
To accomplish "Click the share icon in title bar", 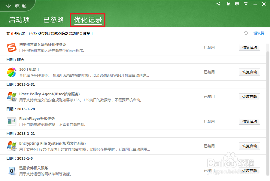I will pyautogui.click(x=218, y=4).
